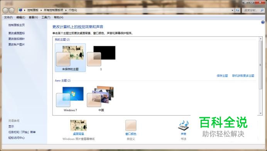Click the theme list vertical scrollbar thumb
The image size is (267, 151).
click(x=260, y=65)
